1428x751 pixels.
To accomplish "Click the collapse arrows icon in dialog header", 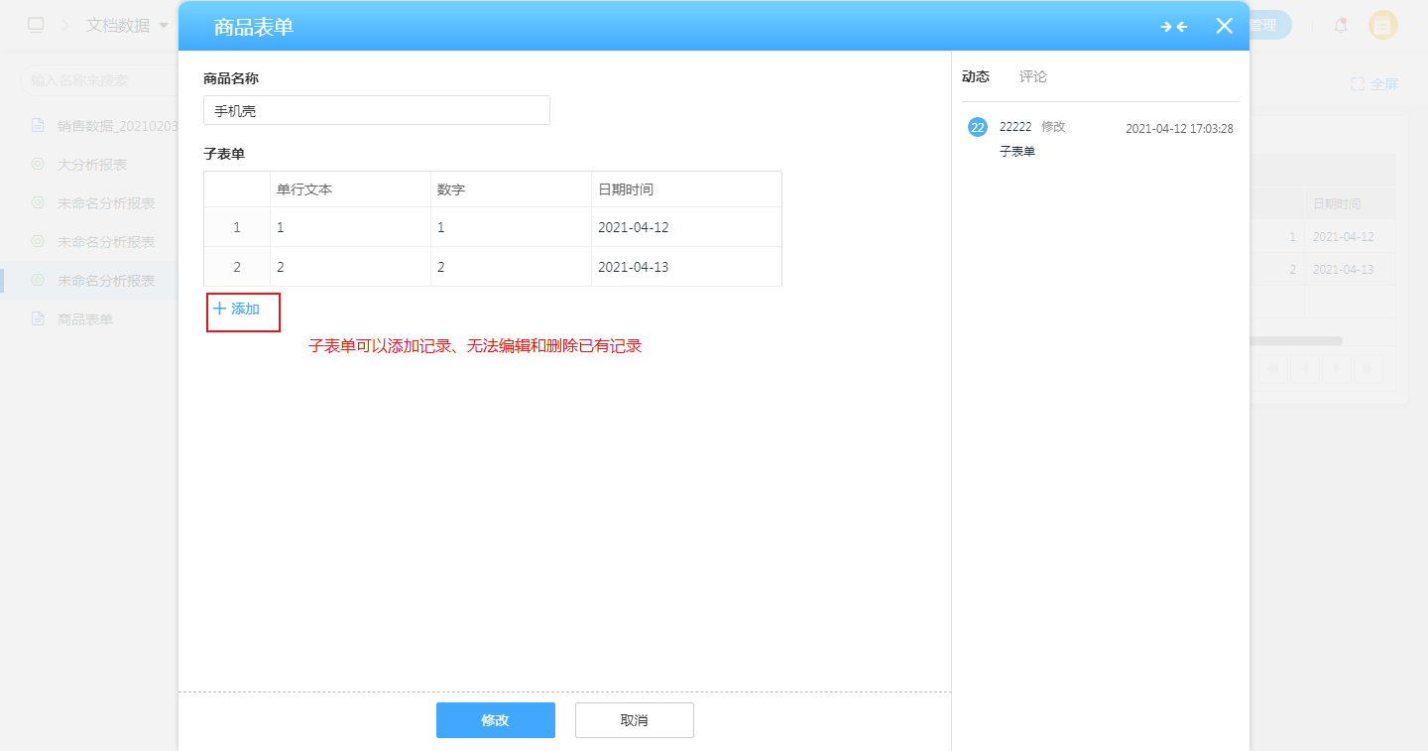I will coord(1174,27).
